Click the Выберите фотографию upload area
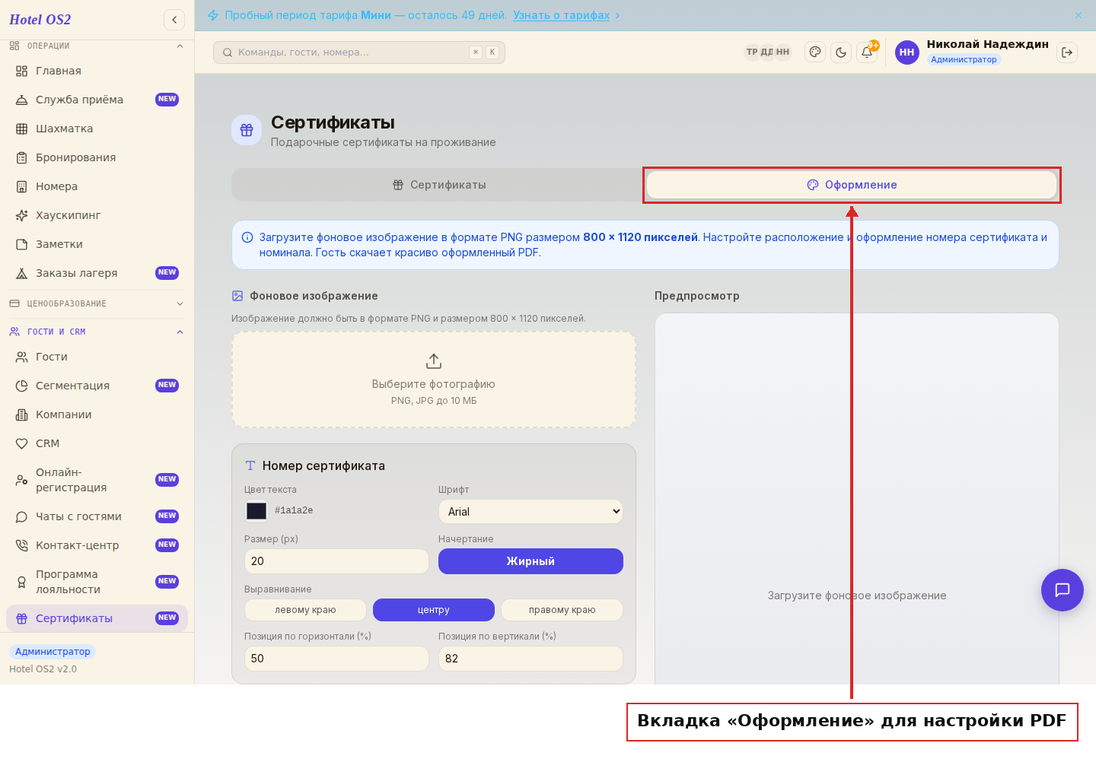 tap(434, 379)
